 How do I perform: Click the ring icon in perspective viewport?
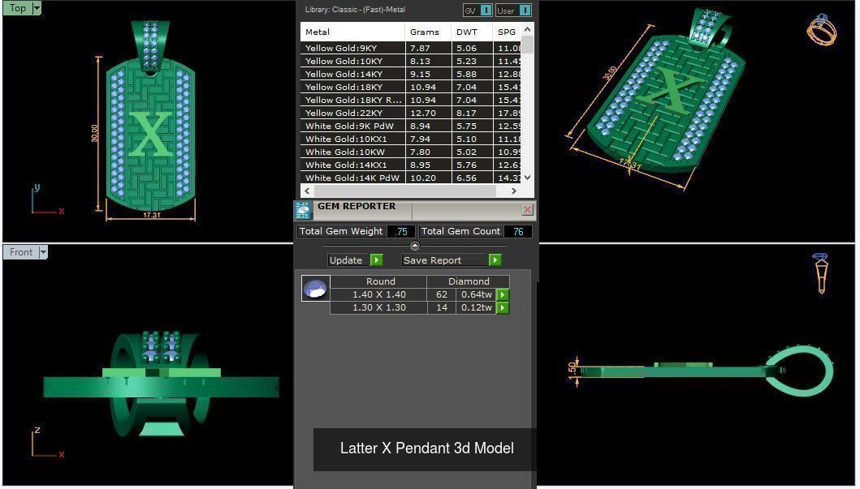821,30
